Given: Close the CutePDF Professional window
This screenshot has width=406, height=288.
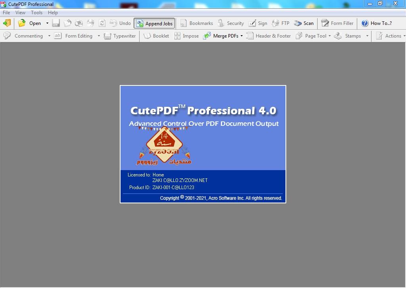Looking at the screenshot, I should click(395, 4).
